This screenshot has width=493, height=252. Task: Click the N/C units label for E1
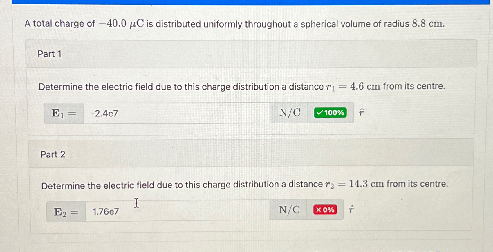pos(289,113)
